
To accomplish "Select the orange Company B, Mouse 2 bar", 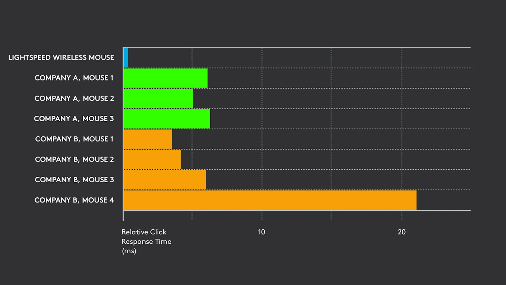I will [152, 159].
